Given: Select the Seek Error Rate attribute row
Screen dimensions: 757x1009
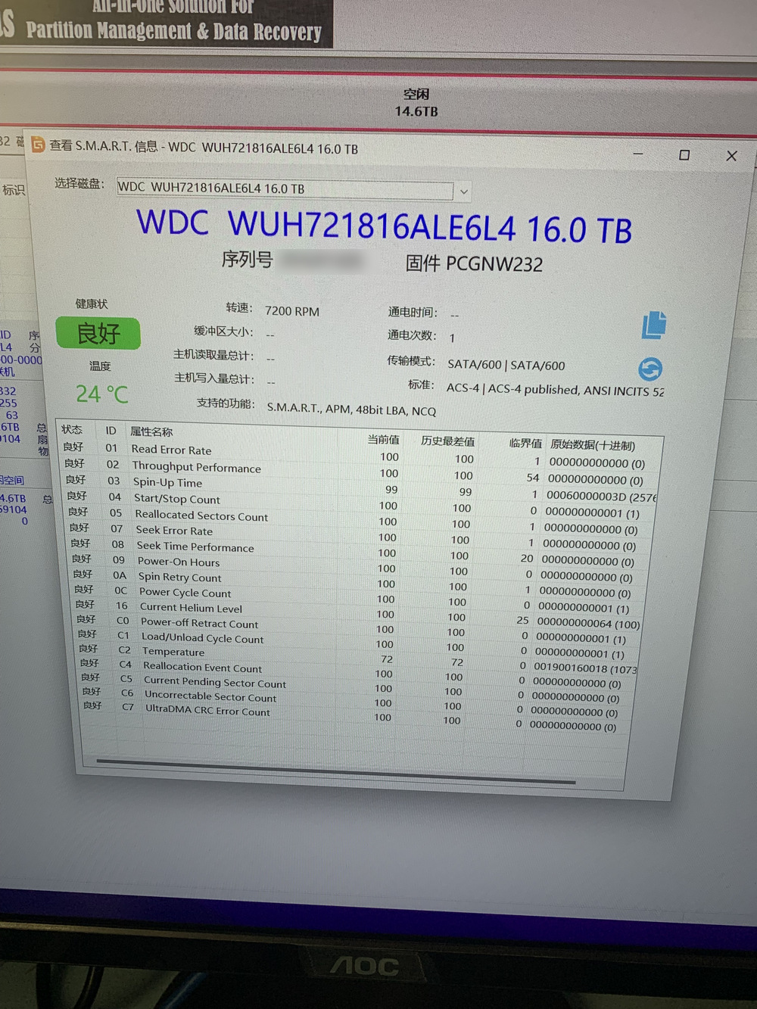Looking at the screenshot, I should (x=354, y=537).
